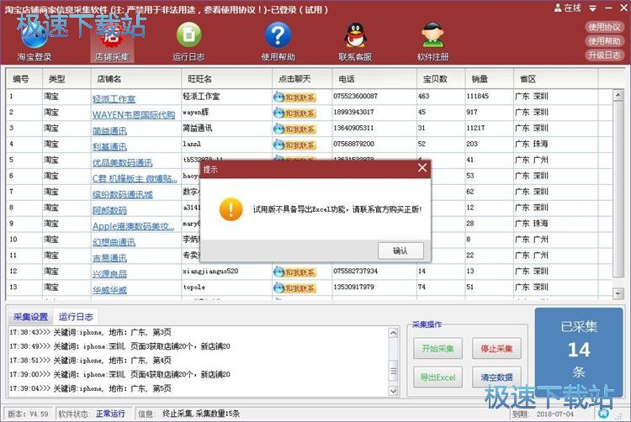Open shop link 优品美数码通讯
Viewport: 631px width, 422px height.
122,163
